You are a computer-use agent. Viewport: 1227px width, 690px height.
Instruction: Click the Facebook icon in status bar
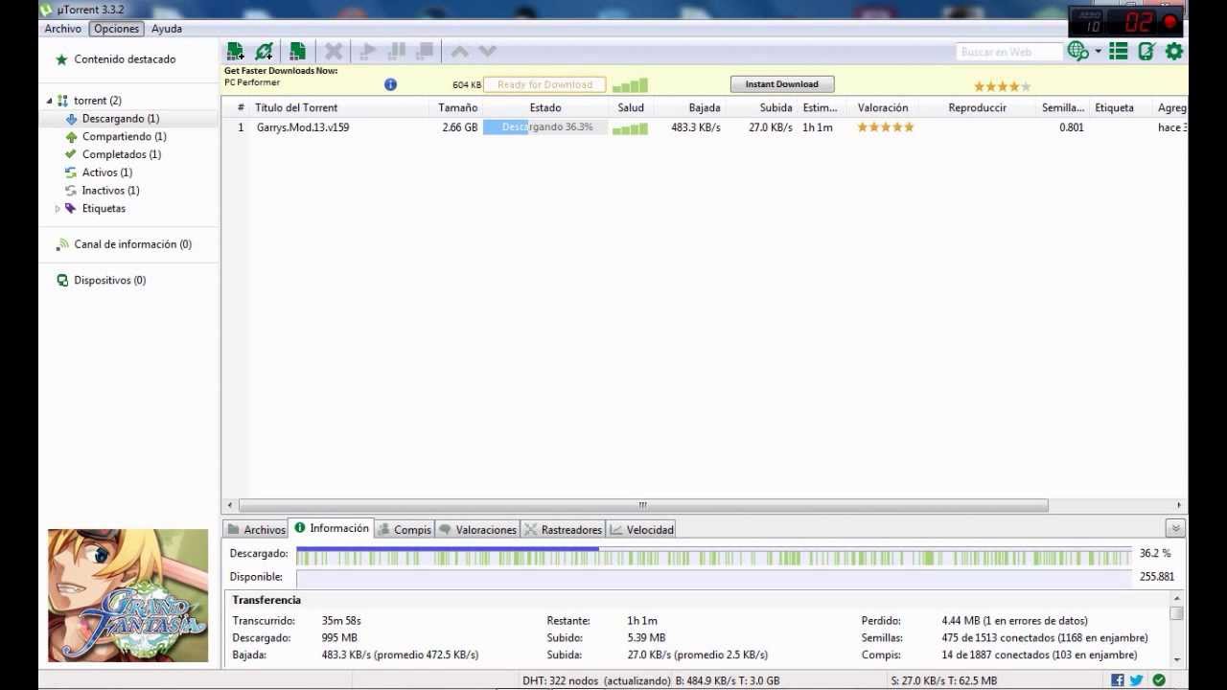click(x=1118, y=680)
